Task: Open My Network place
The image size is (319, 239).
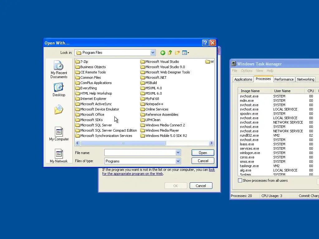Action: [x=59, y=156]
